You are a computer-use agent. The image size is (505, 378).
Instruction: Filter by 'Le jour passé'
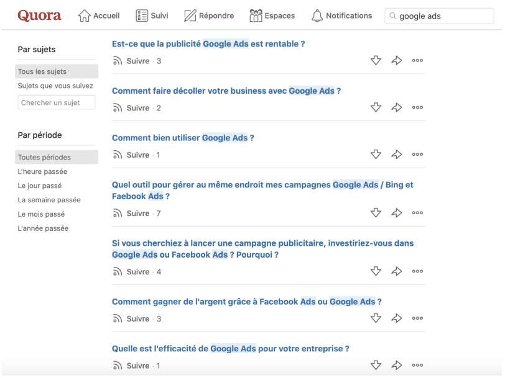click(40, 186)
